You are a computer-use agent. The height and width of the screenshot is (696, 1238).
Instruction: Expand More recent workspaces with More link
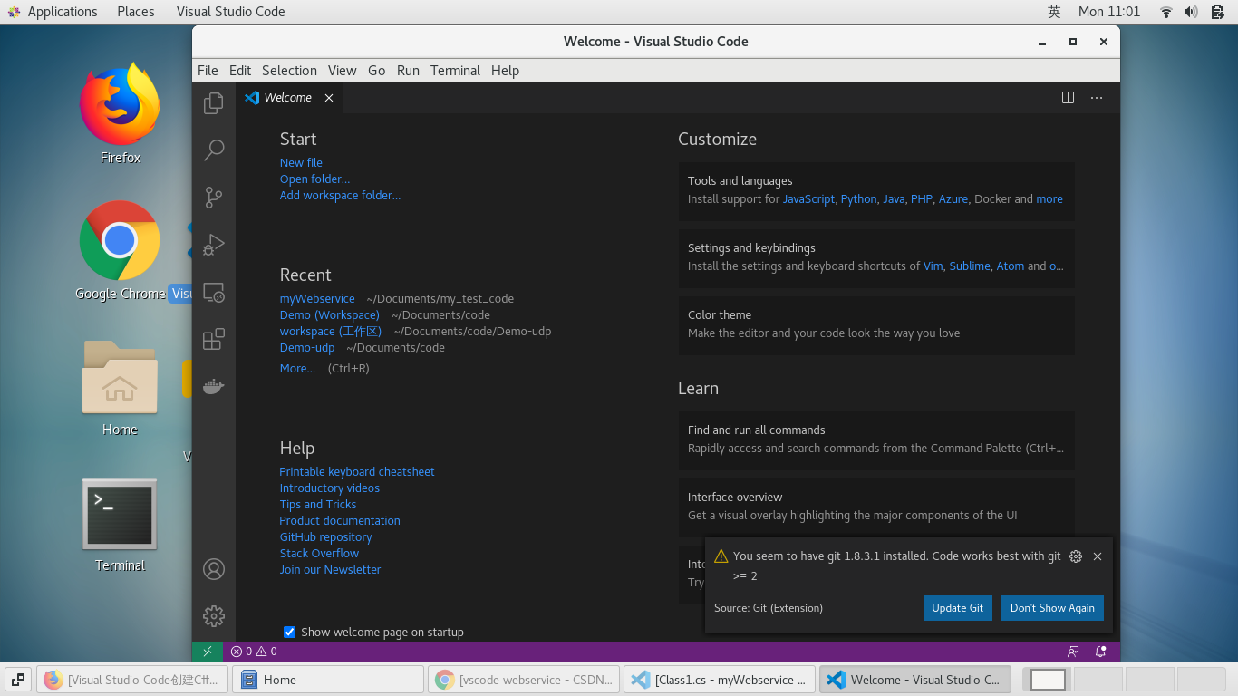click(x=296, y=368)
